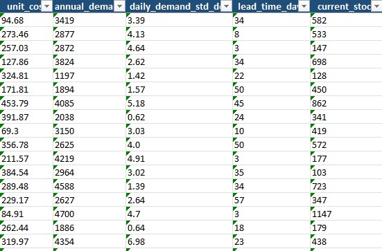Screen dimensions: 382x251
Task: Select annual demand cell 4354
Action: coord(89,241)
